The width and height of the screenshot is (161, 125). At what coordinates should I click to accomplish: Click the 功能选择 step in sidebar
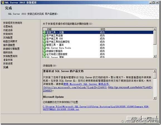point(8,30)
